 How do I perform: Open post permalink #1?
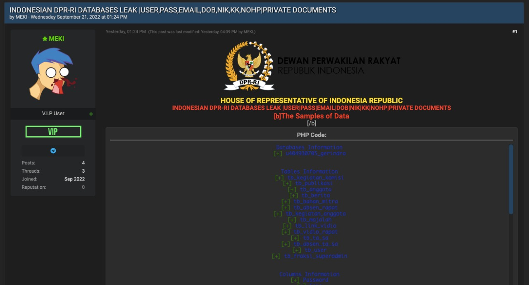515,32
